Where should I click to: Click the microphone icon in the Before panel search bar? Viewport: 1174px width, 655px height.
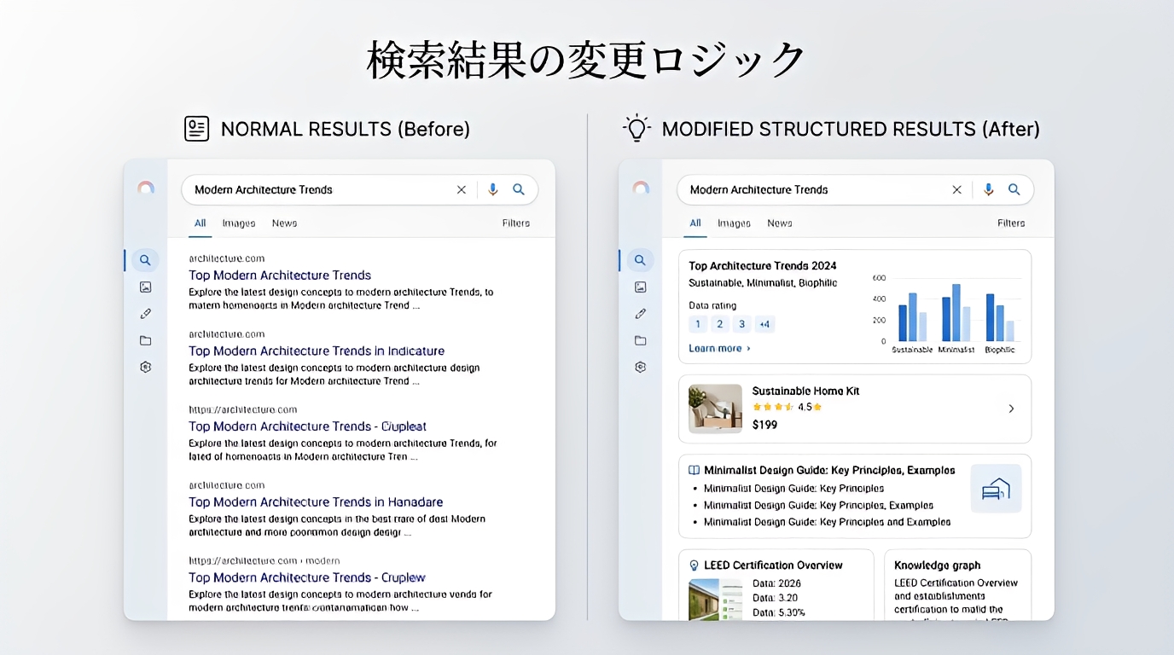[492, 190]
